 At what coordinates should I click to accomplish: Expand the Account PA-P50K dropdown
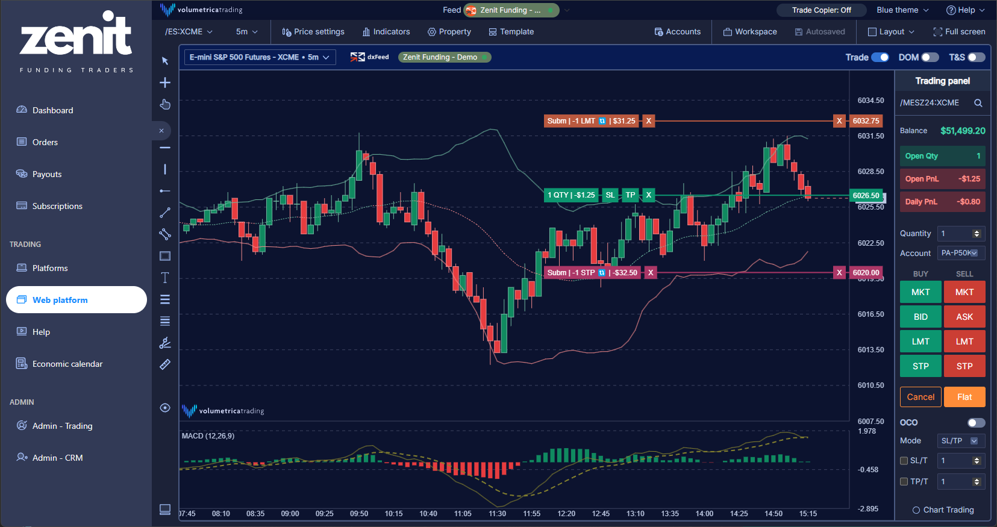[x=961, y=253]
